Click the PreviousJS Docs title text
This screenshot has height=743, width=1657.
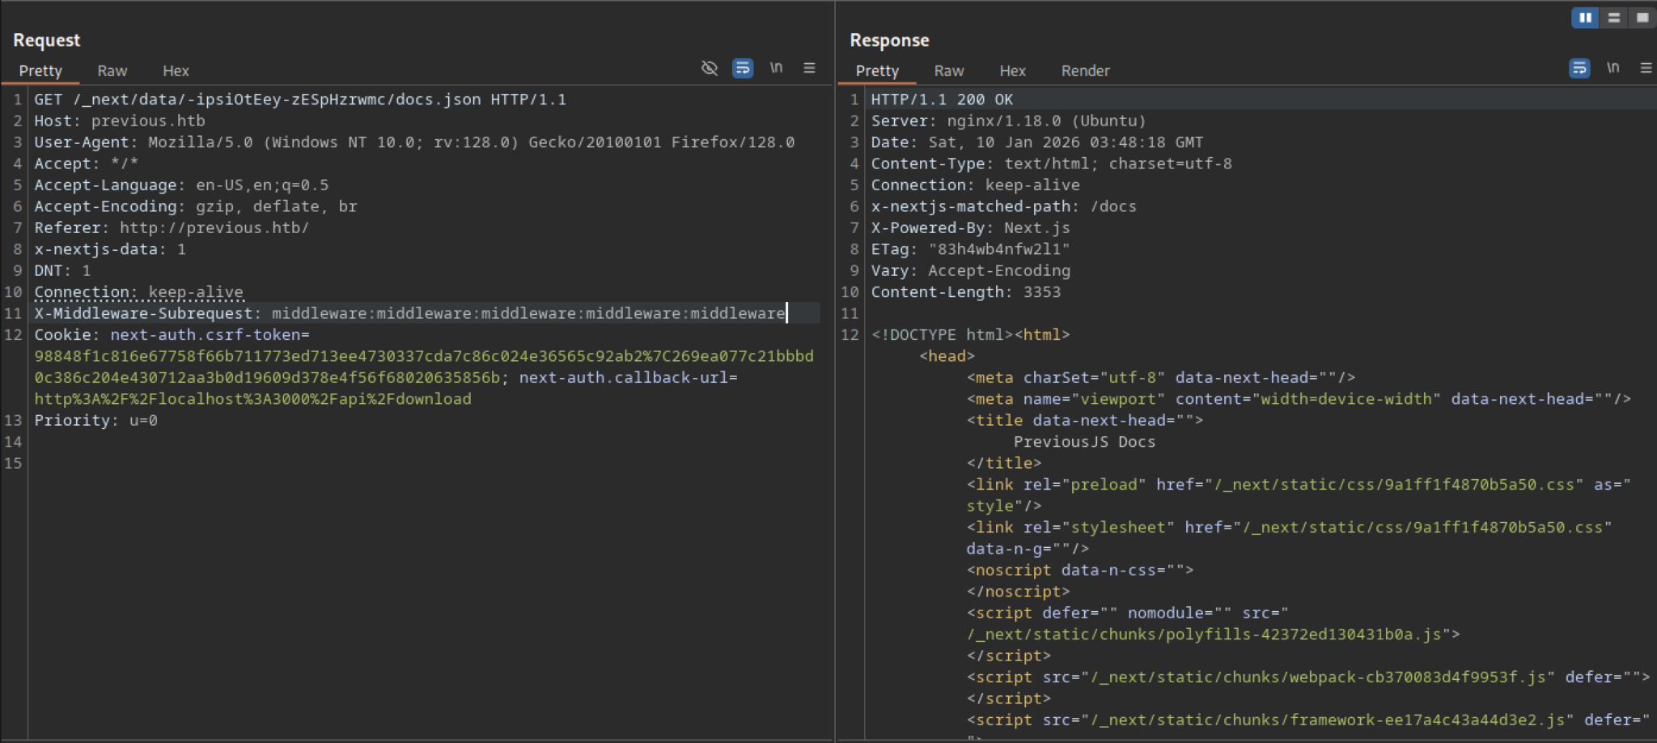(1084, 442)
